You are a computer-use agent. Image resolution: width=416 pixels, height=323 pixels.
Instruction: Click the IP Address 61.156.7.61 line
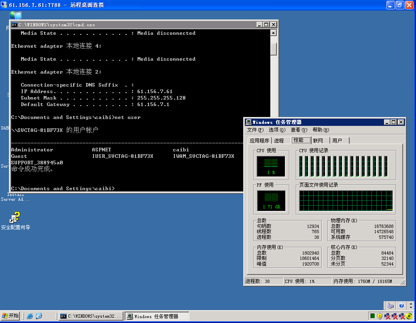tap(97, 91)
